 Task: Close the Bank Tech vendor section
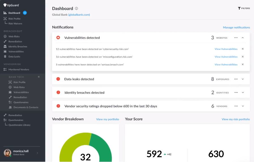[x=39, y=77]
